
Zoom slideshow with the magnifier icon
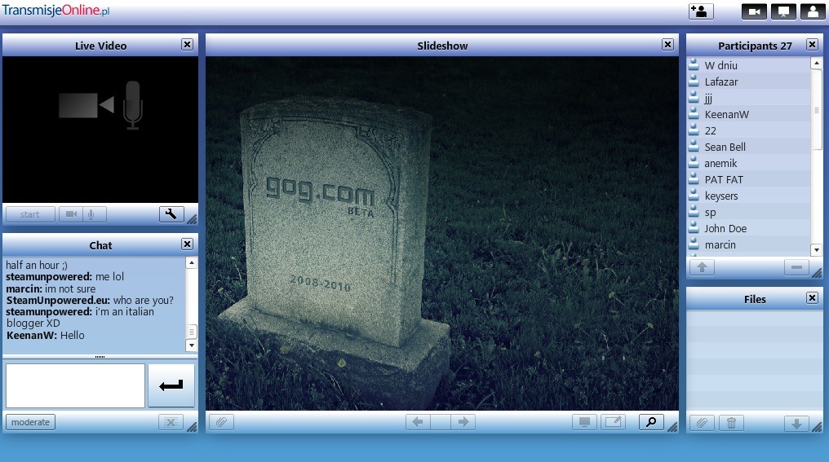tap(650, 422)
